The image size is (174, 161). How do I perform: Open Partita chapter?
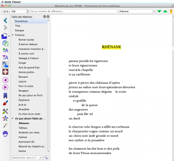22,151
